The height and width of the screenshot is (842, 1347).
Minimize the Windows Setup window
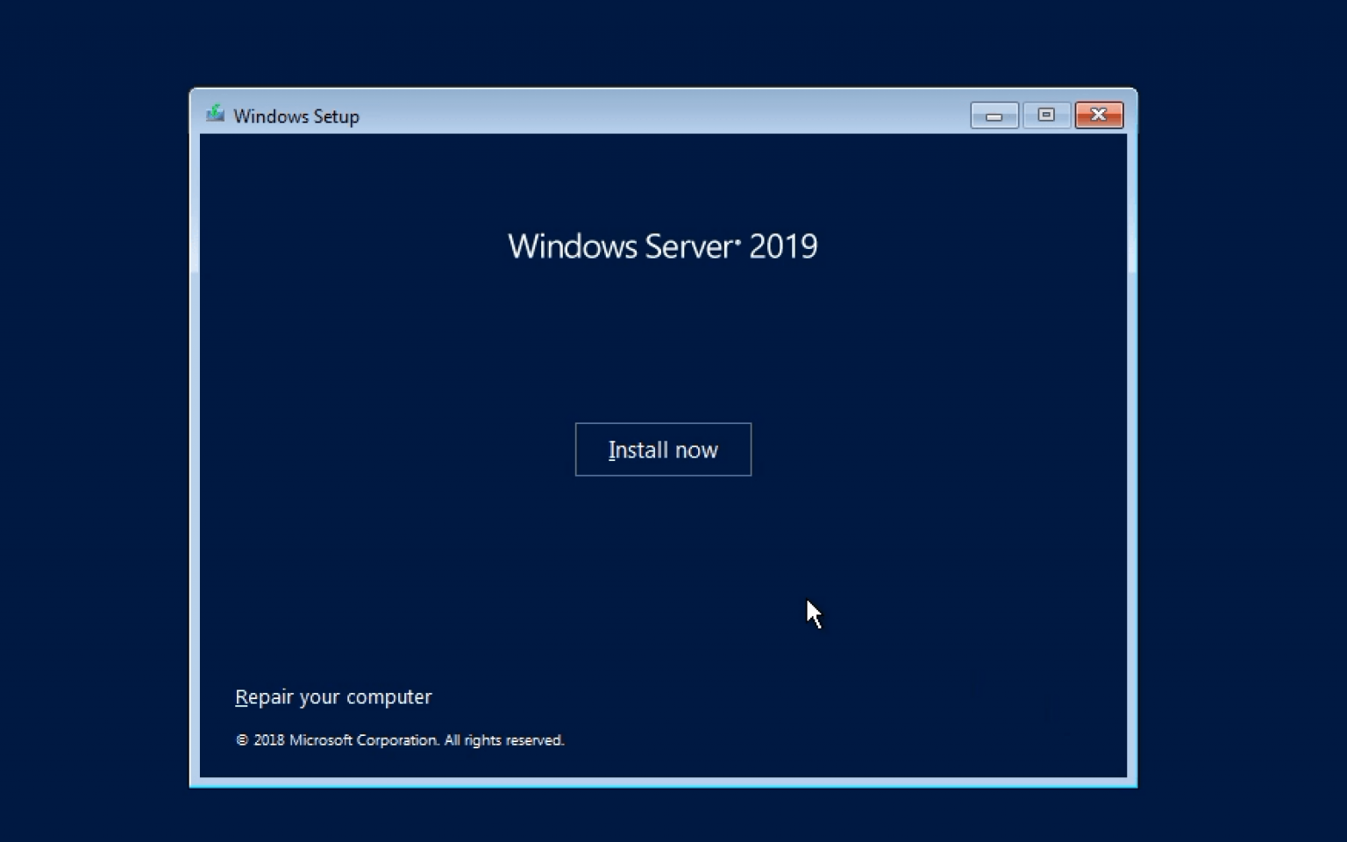click(x=994, y=115)
